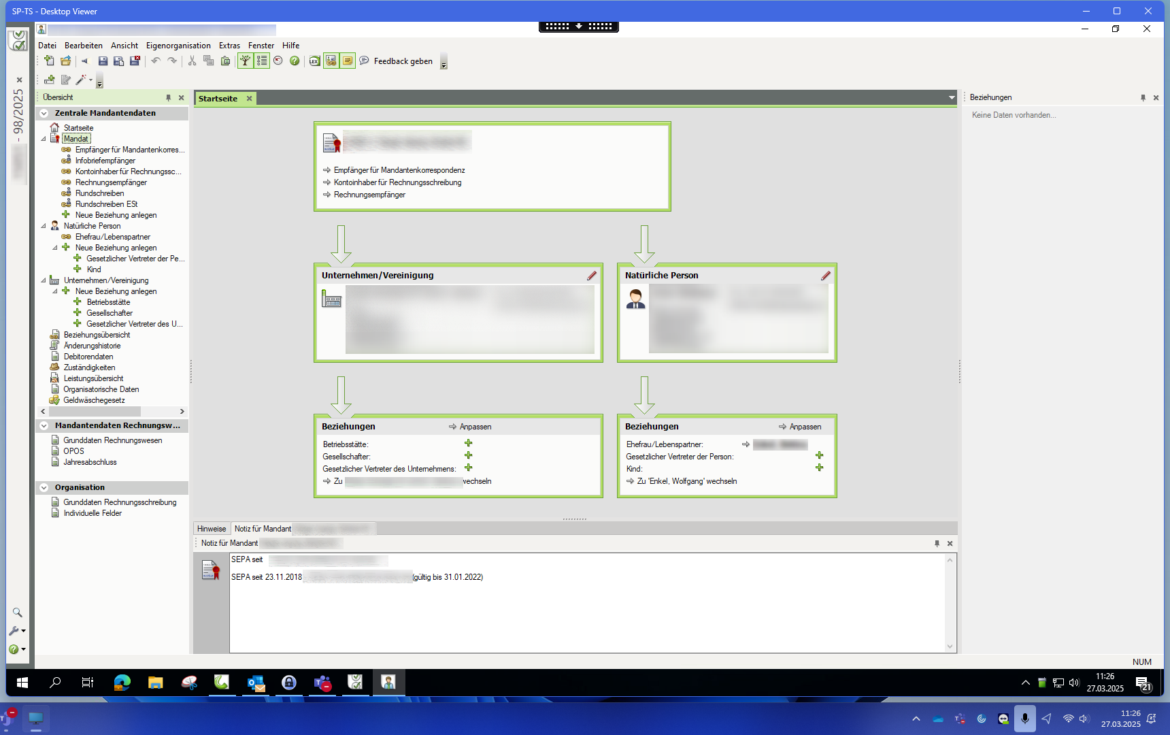This screenshot has width=1170, height=735.
Task: Open the LEX icon in toolbar
Action: (x=314, y=61)
